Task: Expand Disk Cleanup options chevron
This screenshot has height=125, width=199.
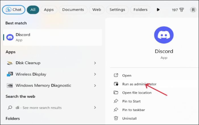Action: coord(95,63)
